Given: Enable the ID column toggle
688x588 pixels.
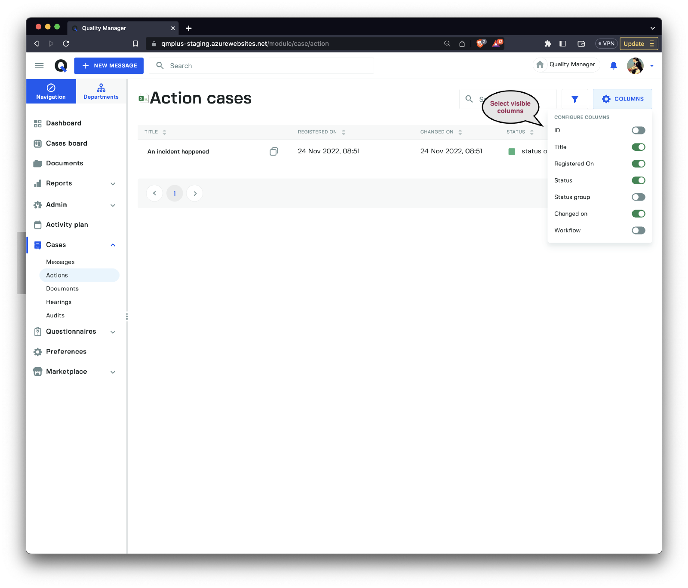Looking at the screenshot, I should click(638, 131).
